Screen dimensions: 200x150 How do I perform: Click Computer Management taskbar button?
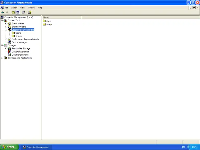pos(36,147)
